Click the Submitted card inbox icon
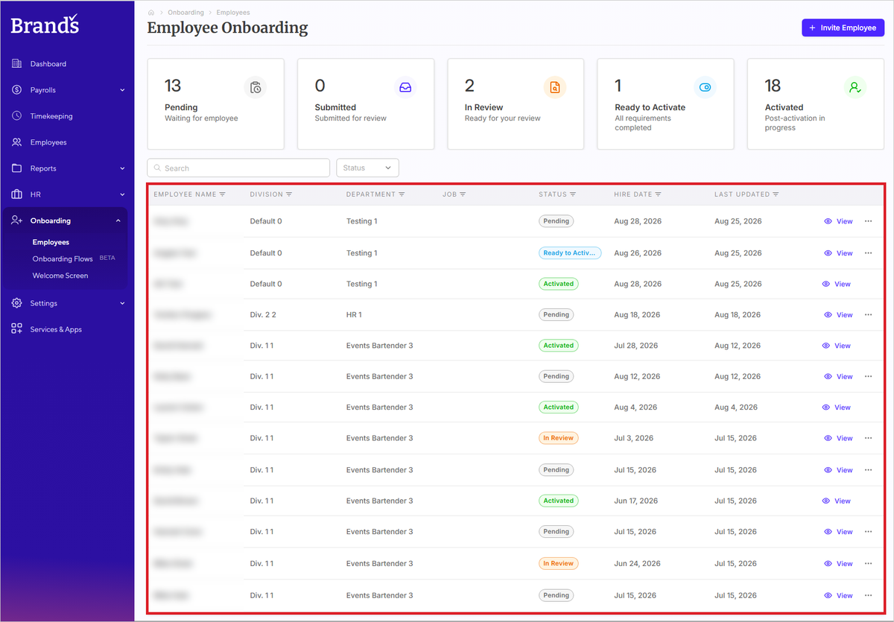 [x=405, y=87]
